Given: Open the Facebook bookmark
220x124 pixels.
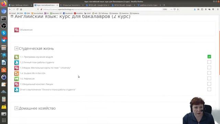Looking at the screenshot, I should [x=68, y=13].
